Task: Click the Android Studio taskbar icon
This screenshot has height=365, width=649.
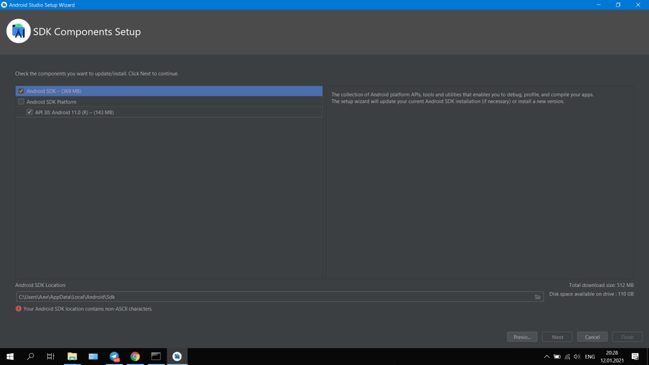Action: [x=177, y=356]
